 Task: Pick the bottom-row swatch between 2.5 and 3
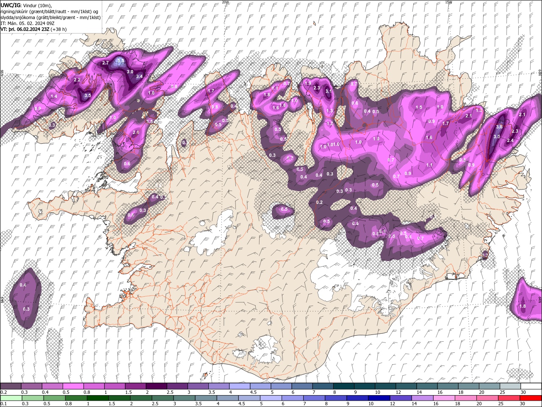pos(163,398)
